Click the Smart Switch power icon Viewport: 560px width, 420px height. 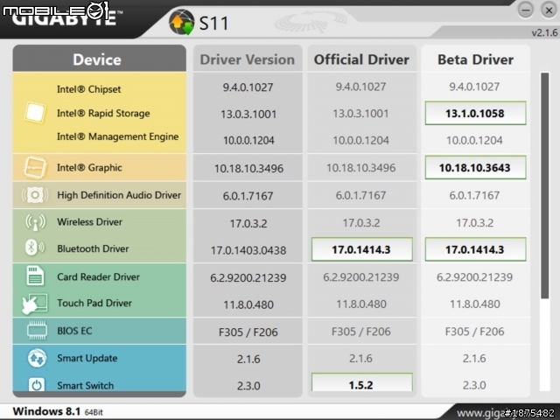click(36, 384)
